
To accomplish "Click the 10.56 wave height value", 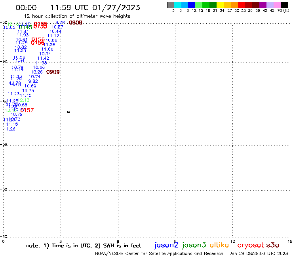I will tap(19, 57).
